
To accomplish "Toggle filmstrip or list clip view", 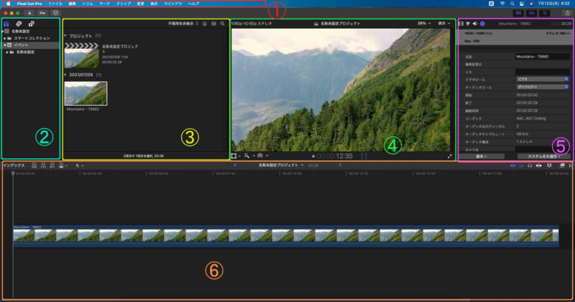I will [x=205, y=24].
